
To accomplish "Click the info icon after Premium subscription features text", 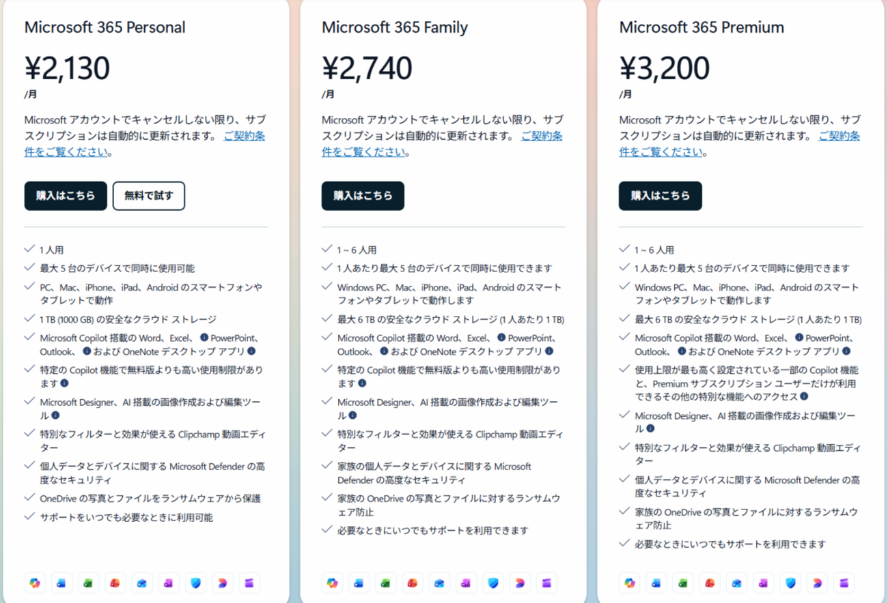I will (804, 396).
